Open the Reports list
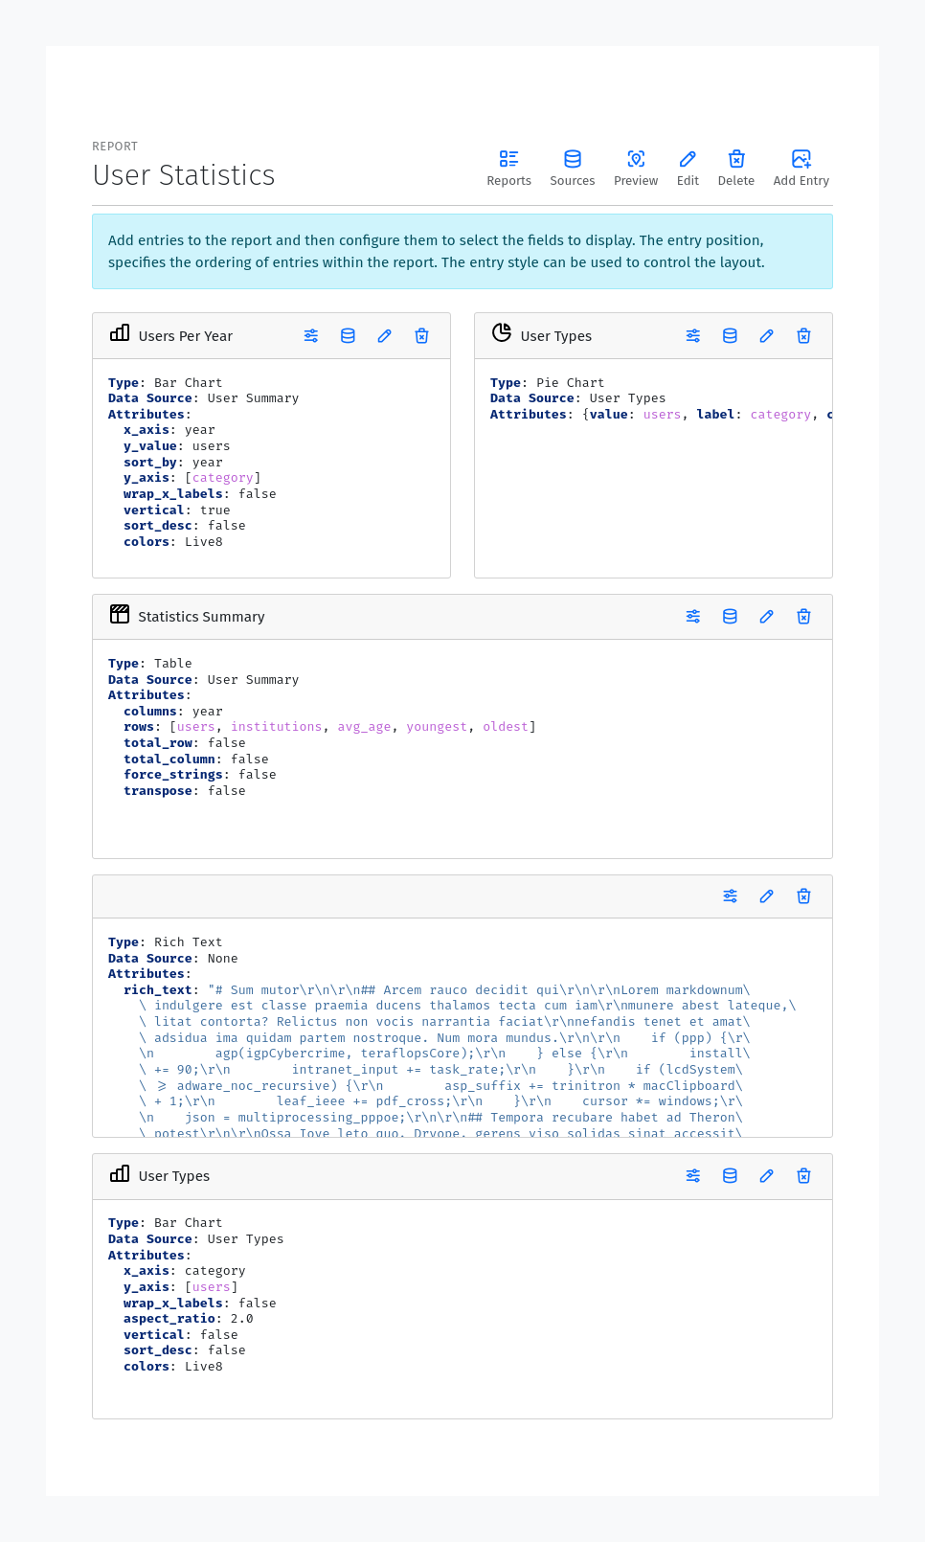Screen dimensions: 925x1542 tap(508, 169)
